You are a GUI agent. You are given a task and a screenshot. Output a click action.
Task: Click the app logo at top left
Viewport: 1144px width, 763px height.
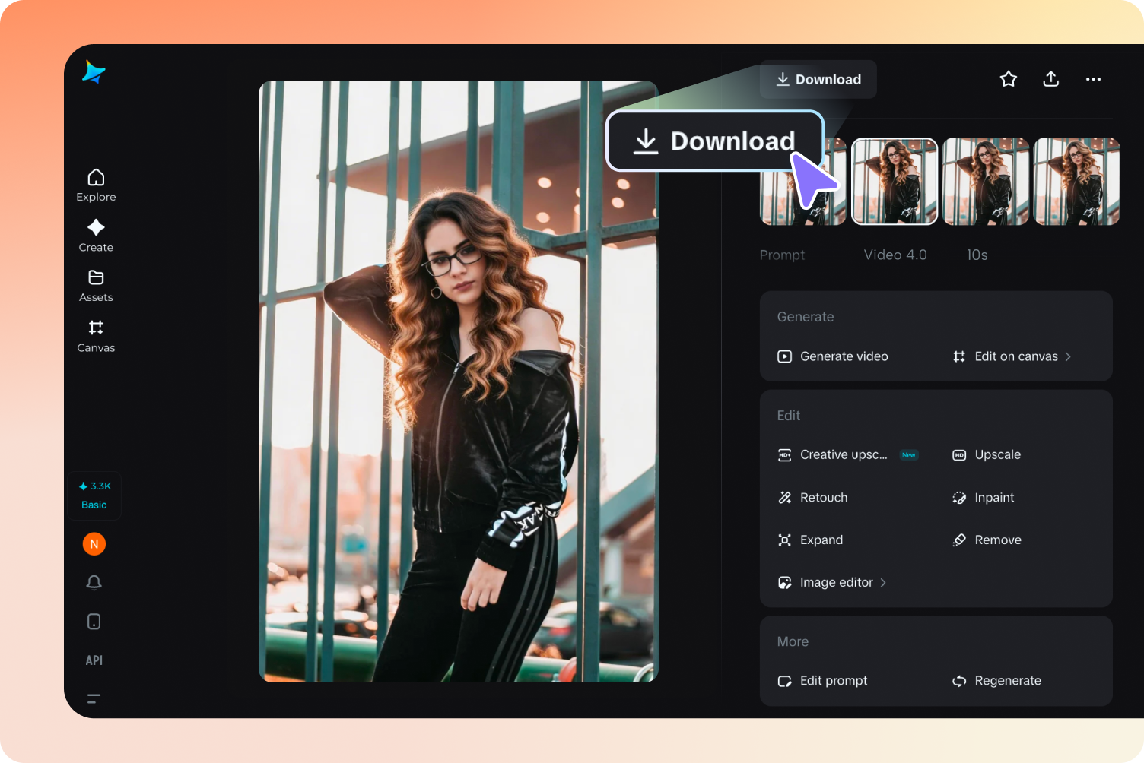coord(94,73)
